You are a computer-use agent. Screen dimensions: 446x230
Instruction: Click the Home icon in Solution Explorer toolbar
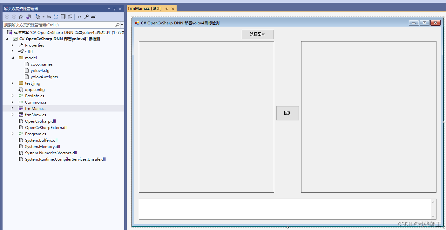[21, 17]
